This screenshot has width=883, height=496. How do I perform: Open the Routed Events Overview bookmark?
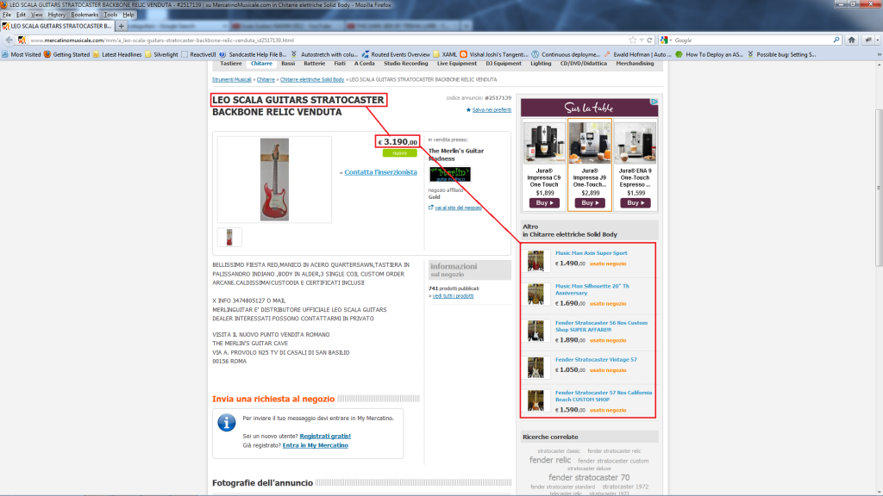(x=396, y=54)
